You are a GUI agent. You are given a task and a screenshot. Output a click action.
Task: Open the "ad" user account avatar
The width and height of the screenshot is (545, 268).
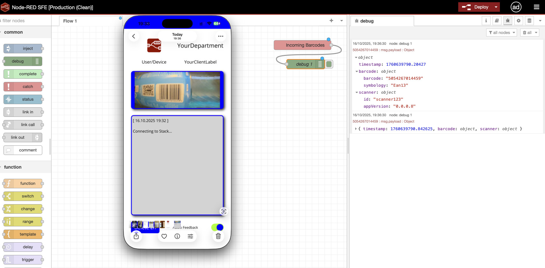click(x=516, y=7)
